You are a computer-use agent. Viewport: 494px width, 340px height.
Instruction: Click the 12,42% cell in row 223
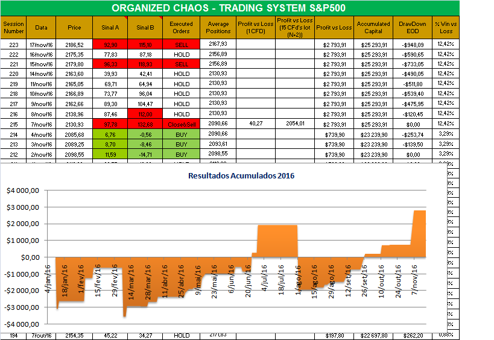(x=446, y=44)
